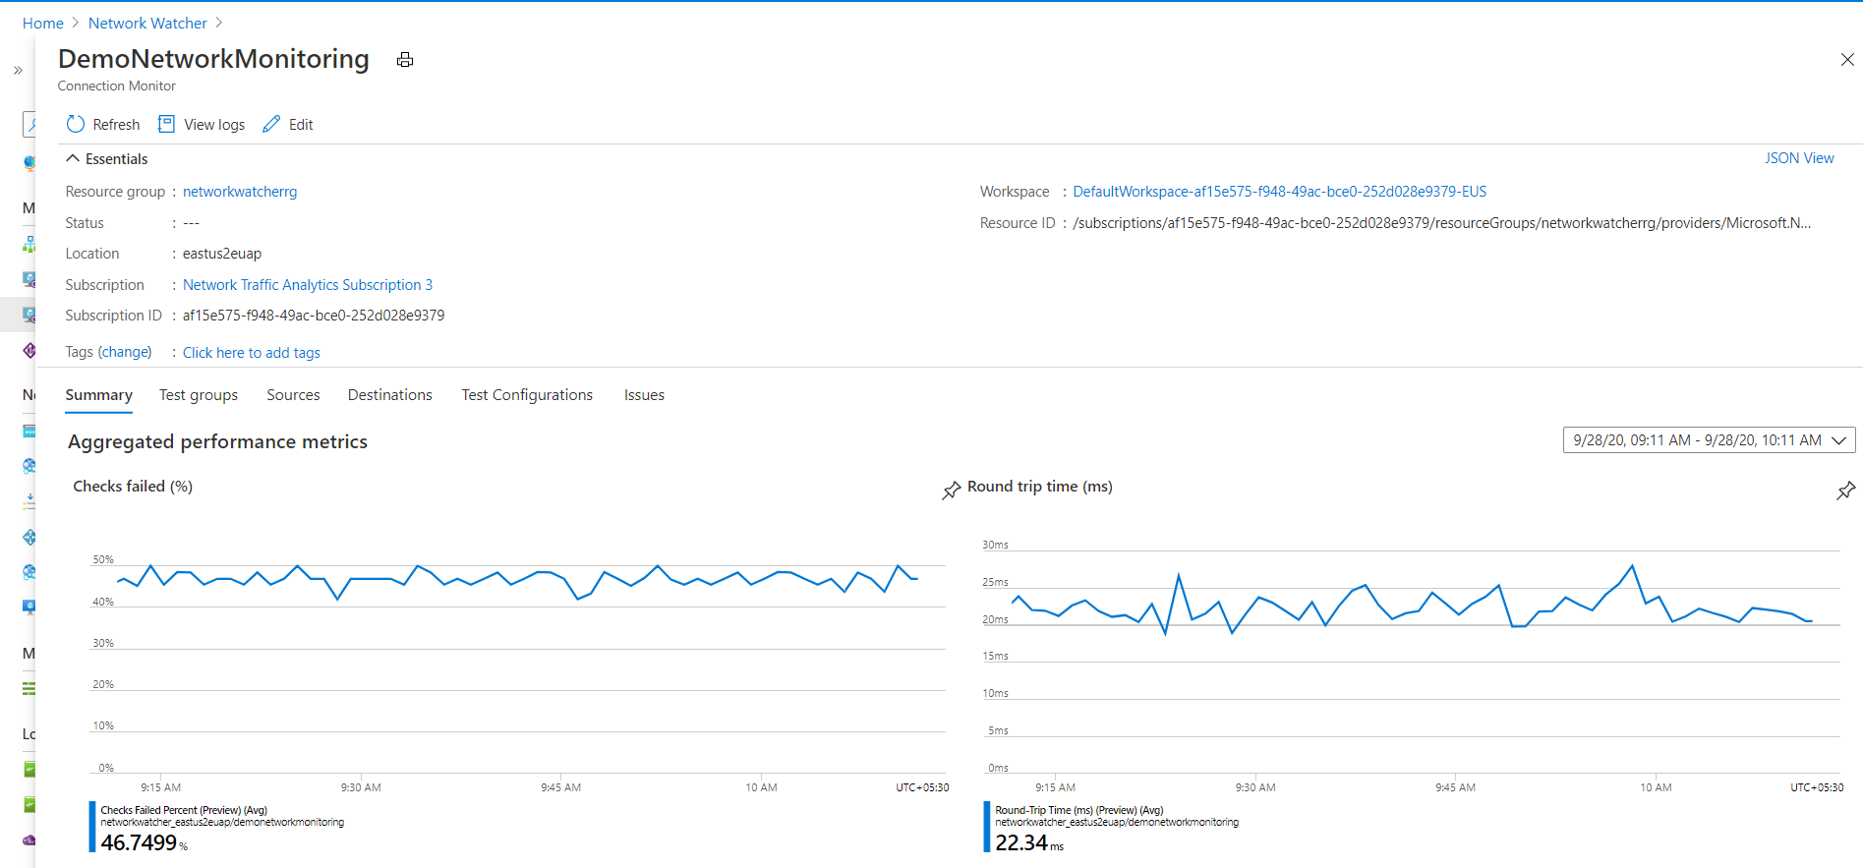Viewport: 1863px width, 868px height.
Task: Navigate to Network Watcher breadcrumb
Action: tap(147, 23)
